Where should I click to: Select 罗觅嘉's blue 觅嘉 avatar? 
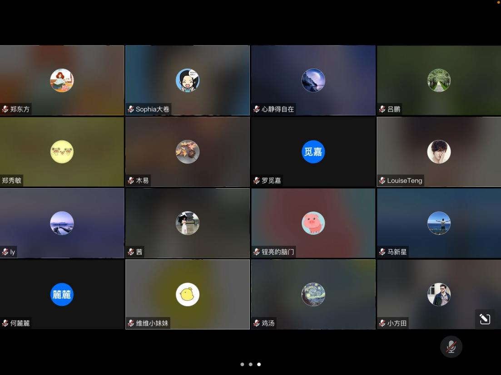(313, 151)
